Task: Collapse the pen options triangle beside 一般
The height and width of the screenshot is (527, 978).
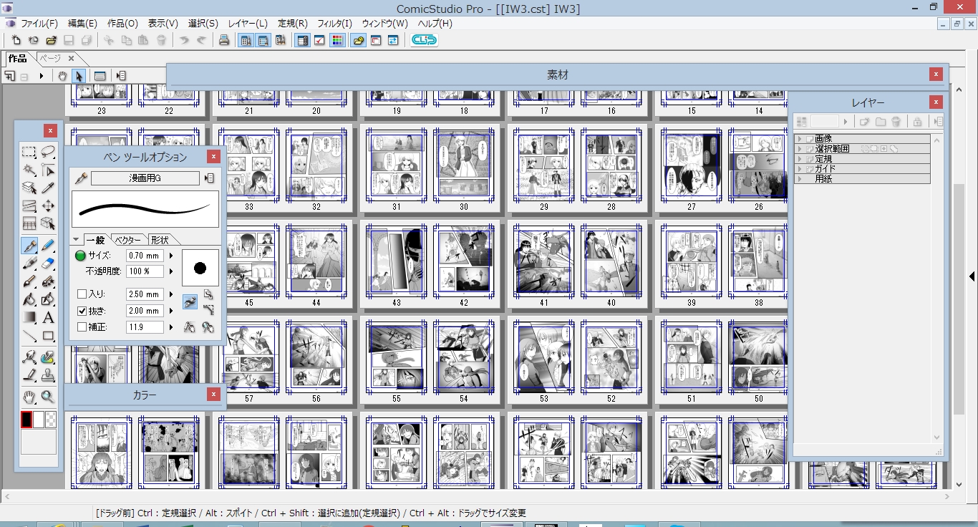Action: [77, 240]
